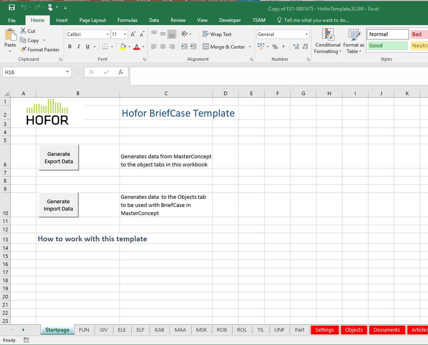This screenshot has height=345, width=428.
Task: Click the Insert Function fx icon
Action: click(x=121, y=72)
